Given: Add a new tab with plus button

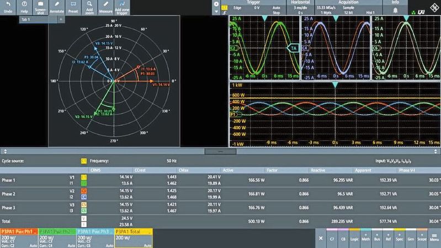Looking at the screenshot, I should (61, 19).
